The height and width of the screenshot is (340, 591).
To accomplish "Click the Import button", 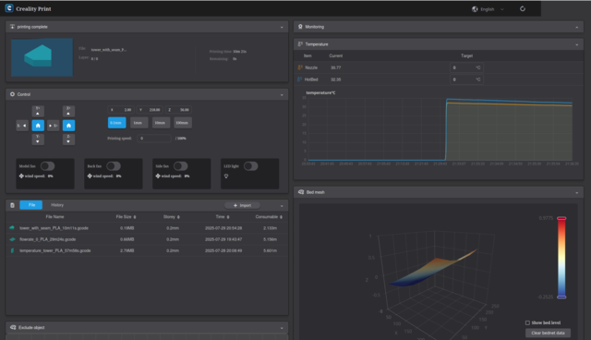I will tap(242, 205).
